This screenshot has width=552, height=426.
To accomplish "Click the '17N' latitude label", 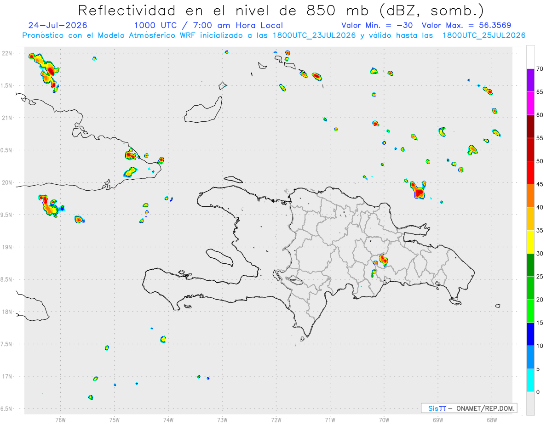I will 8,376.
